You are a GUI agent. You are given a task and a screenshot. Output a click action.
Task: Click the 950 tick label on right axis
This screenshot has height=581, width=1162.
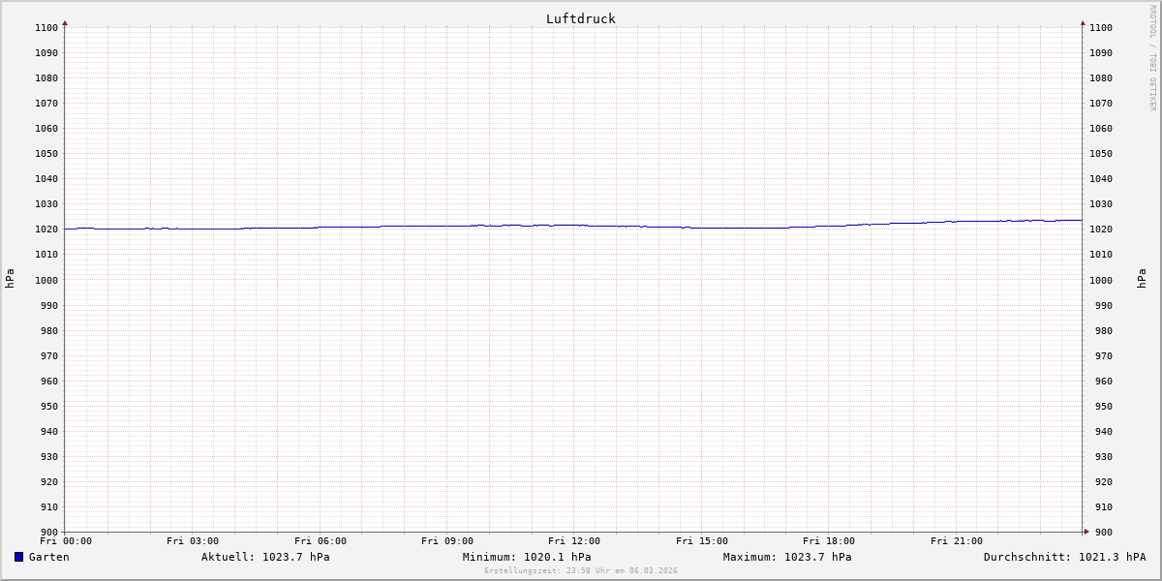click(1100, 406)
